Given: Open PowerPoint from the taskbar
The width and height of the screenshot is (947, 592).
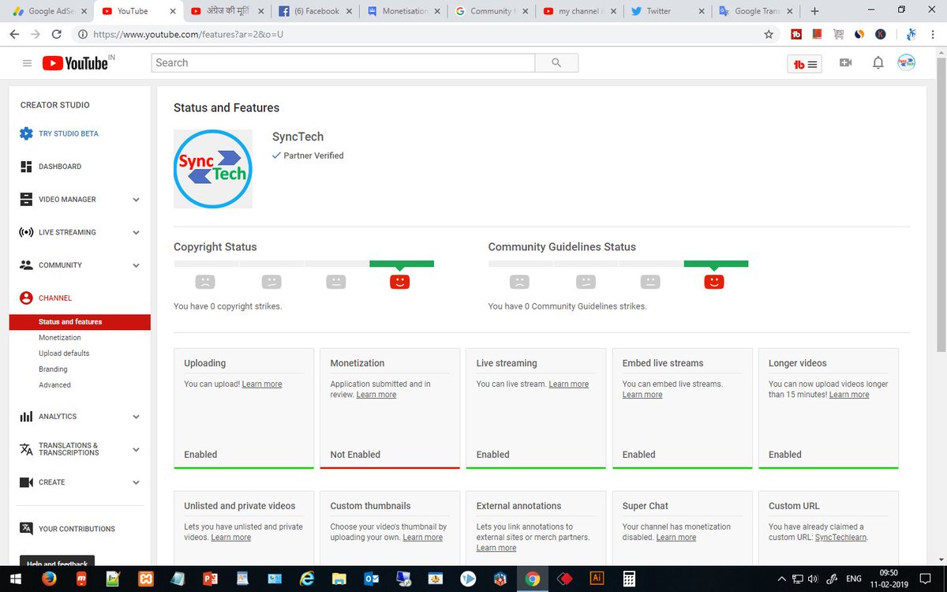Looking at the screenshot, I should [210, 579].
